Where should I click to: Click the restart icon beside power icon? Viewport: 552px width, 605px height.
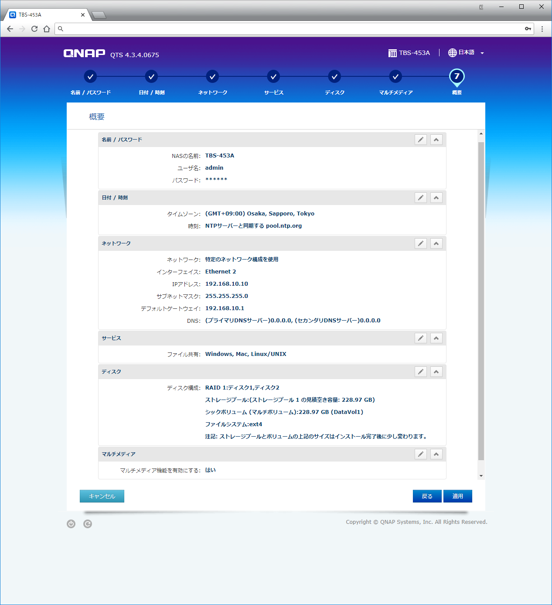(x=88, y=524)
